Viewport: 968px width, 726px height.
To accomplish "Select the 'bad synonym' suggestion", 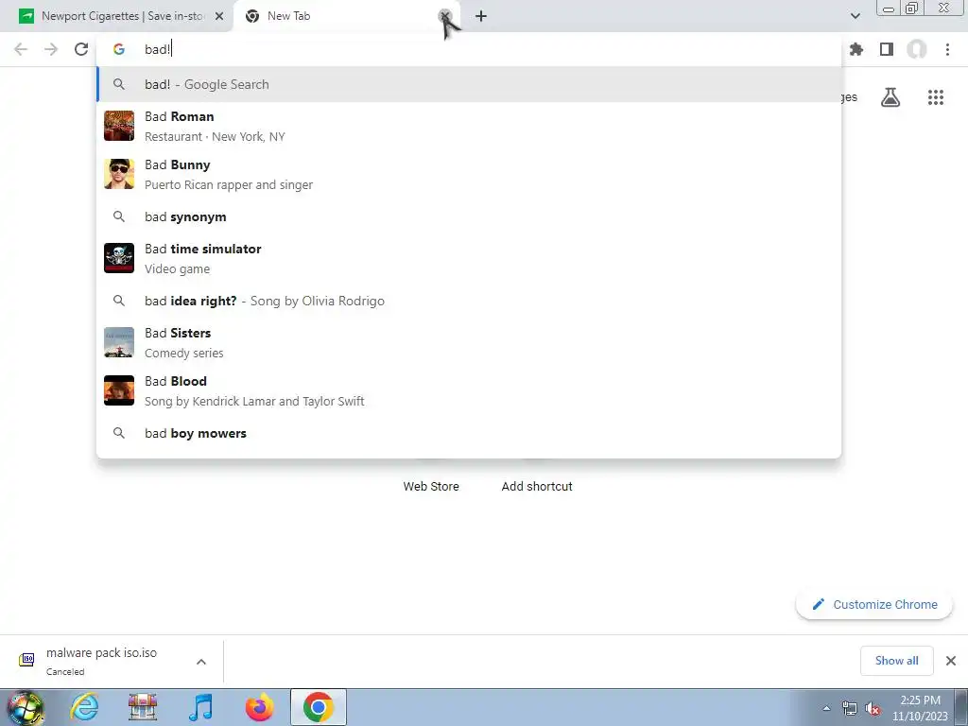I will pyautogui.click(x=469, y=216).
